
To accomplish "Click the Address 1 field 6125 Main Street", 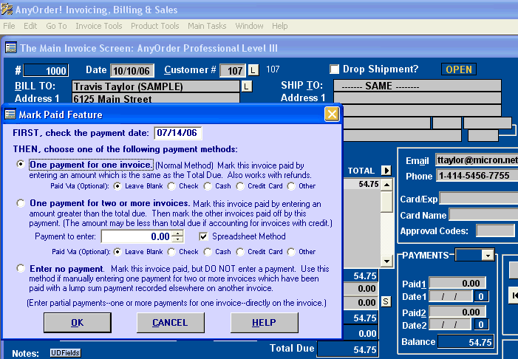I will pyautogui.click(x=156, y=99).
